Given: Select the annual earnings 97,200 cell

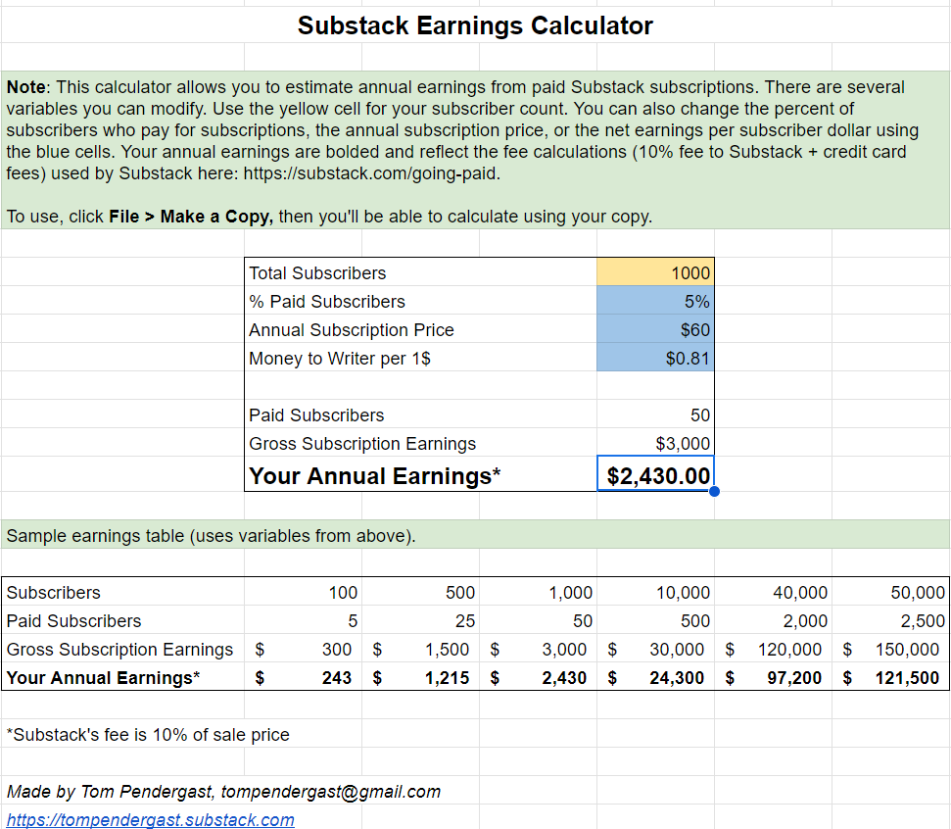Looking at the screenshot, I should pos(774,677).
